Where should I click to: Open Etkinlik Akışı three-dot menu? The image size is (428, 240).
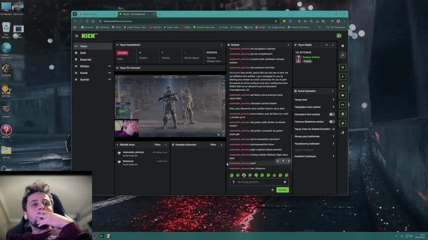pos(166,145)
